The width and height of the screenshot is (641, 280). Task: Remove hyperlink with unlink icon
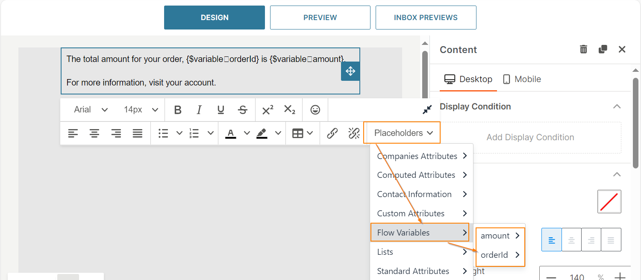[354, 133]
